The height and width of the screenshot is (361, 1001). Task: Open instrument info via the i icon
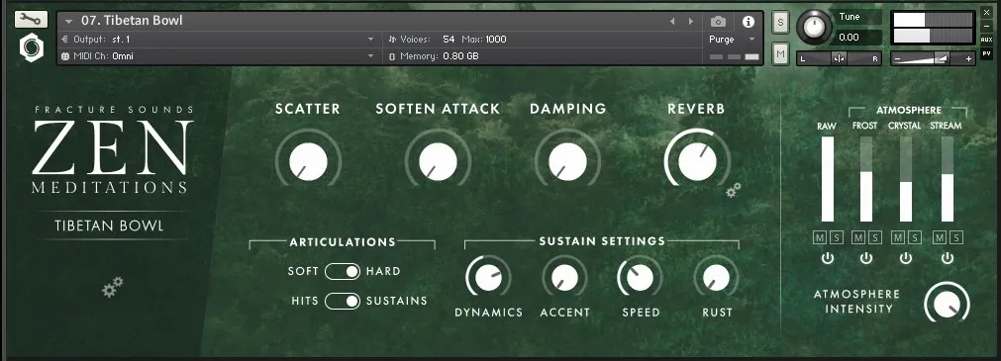coord(749,22)
